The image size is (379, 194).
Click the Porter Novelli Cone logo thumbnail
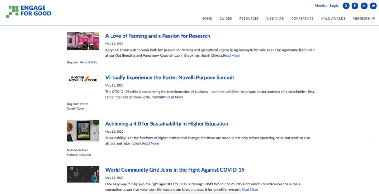(83, 79)
